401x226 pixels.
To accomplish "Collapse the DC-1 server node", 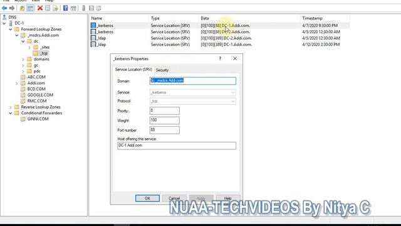I will pos(4,23).
